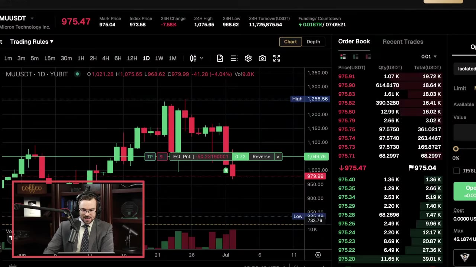
Task: Expand the Trading Rules dropdown
Action: [32, 42]
